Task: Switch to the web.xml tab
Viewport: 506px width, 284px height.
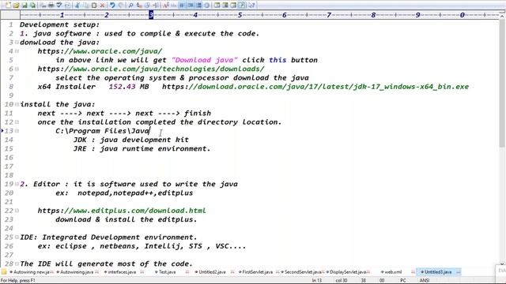Action: point(393,272)
